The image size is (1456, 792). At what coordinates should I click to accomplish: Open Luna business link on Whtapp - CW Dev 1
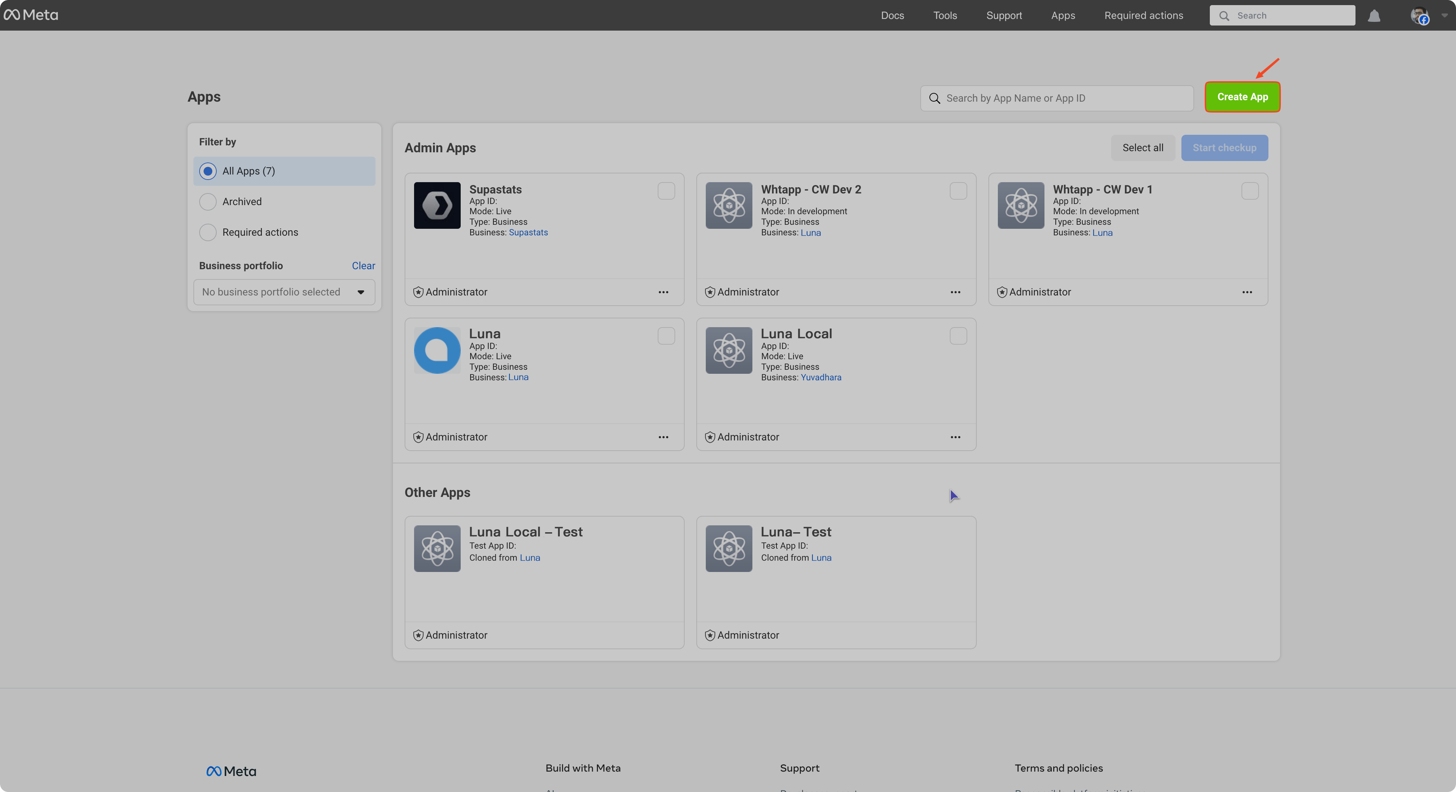click(1102, 232)
